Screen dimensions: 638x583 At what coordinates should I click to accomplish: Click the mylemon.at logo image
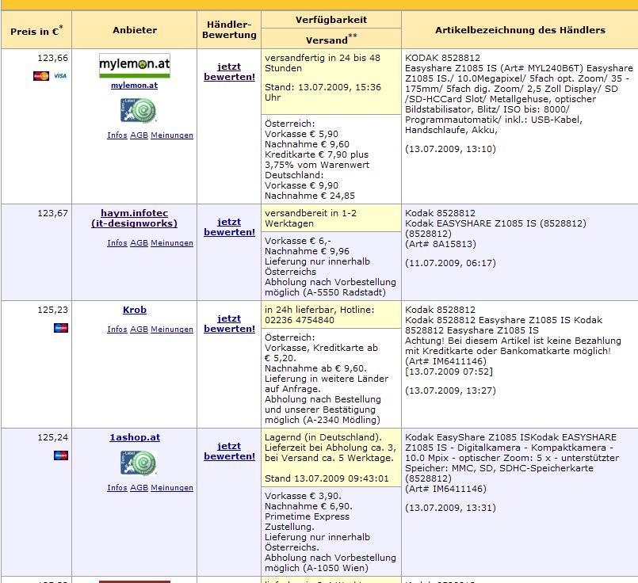(x=135, y=66)
